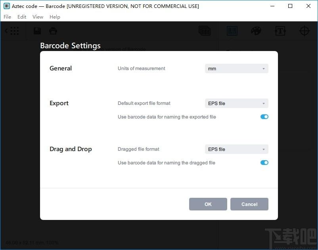The width and height of the screenshot is (318, 250).
Task: Open the text settings T icon
Action: tap(280, 31)
